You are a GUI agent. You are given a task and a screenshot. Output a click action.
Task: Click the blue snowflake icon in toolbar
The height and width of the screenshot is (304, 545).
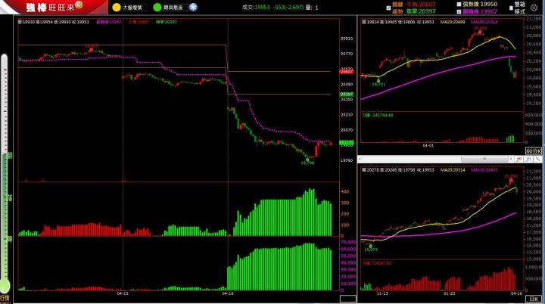coord(193,7)
